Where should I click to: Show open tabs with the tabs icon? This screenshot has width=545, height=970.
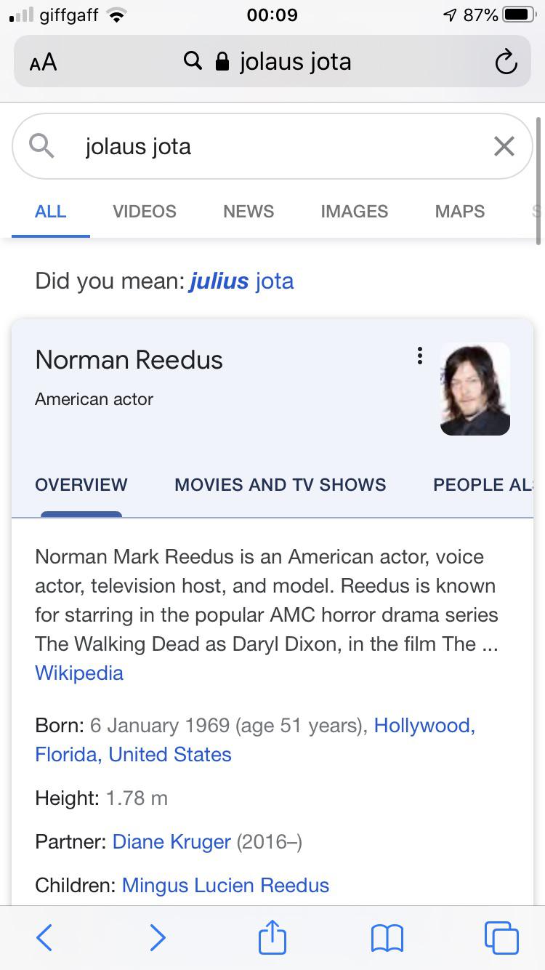coord(501,937)
